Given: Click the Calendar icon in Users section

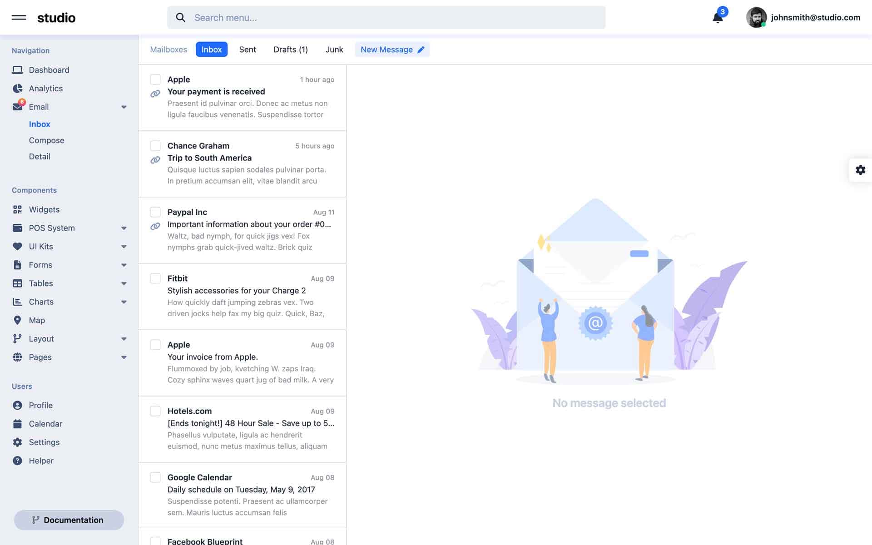Looking at the screenshot, I should (17, 424).
